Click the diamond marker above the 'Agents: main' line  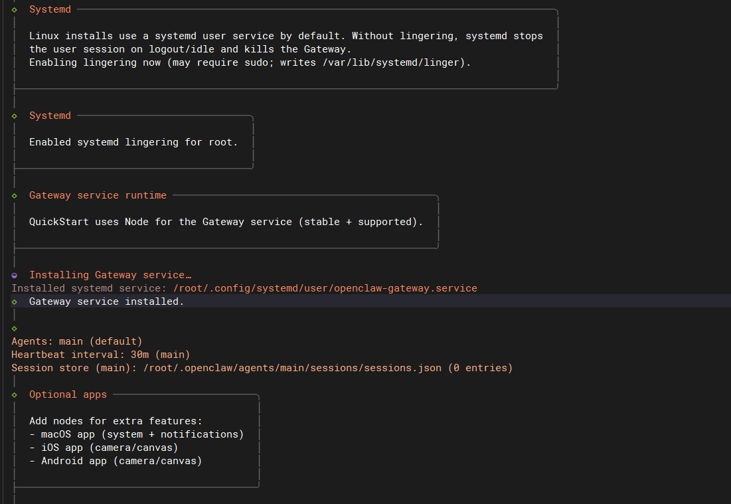point(15,329)
